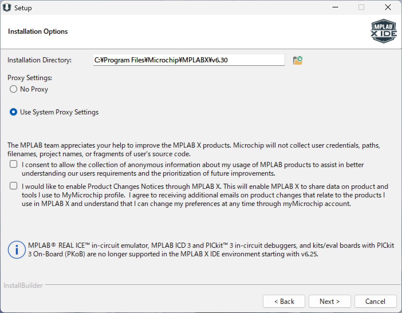Minimize the Setup window
Image resolution: width=402 pixels, height=313 pixels.
point(335,7)
